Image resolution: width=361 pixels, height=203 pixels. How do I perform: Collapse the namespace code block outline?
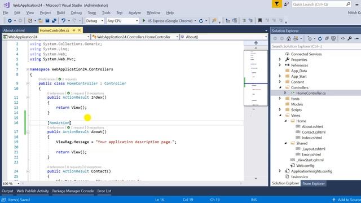(28, 69)
